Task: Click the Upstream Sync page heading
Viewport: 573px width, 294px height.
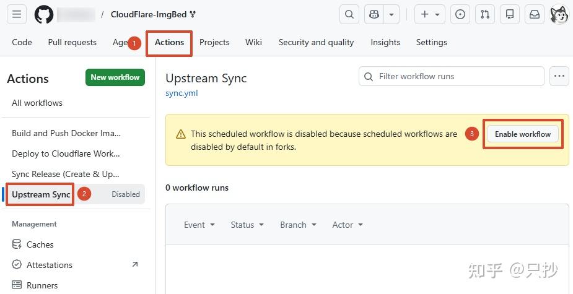Action: (x=206, y=78)
